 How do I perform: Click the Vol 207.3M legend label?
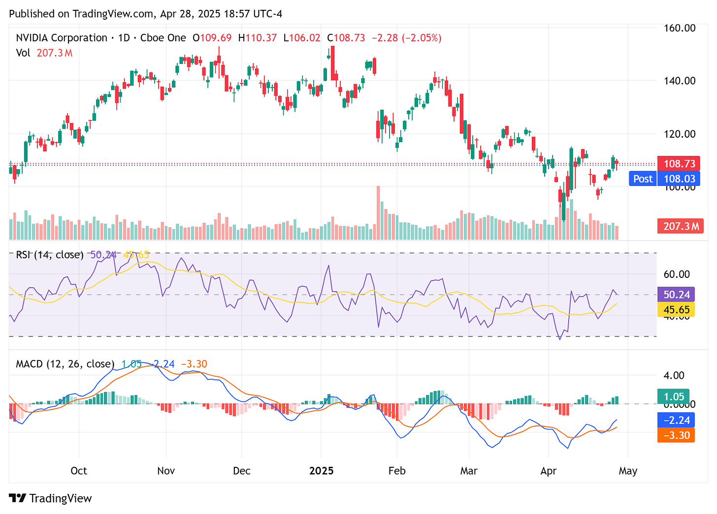pyautogui.click(x=43, y=53)
